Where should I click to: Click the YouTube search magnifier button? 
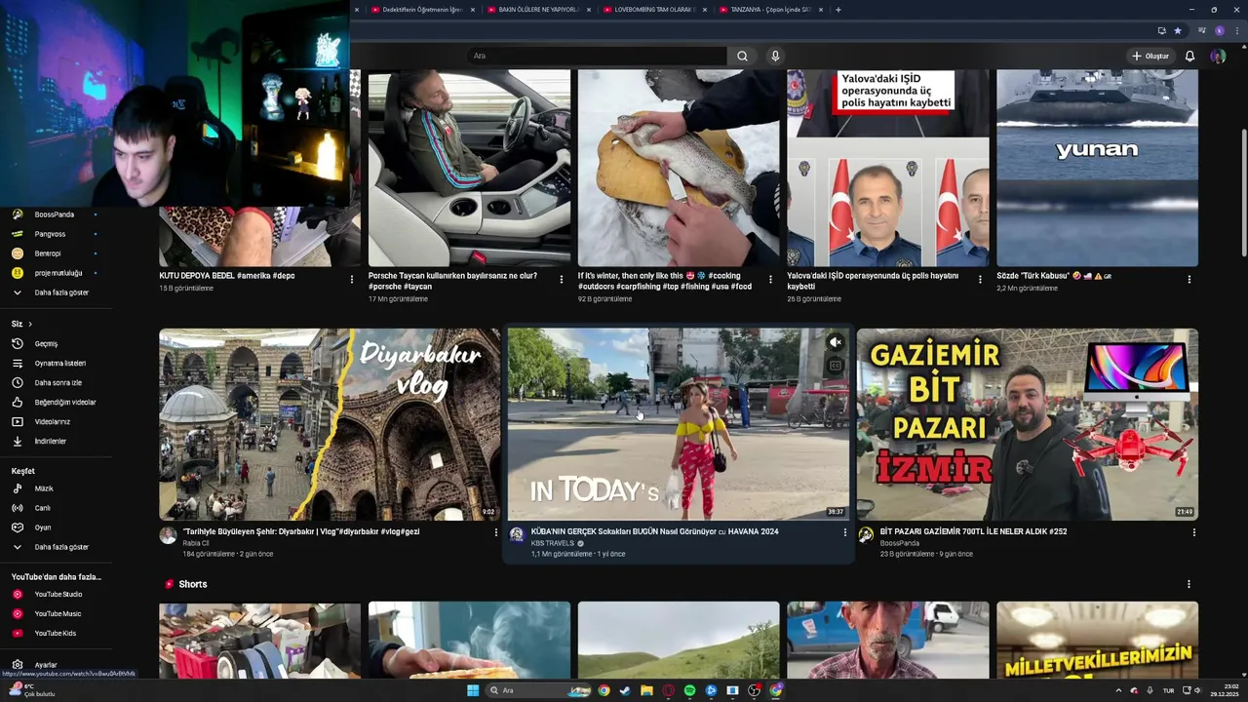click(x=742, y=56)
